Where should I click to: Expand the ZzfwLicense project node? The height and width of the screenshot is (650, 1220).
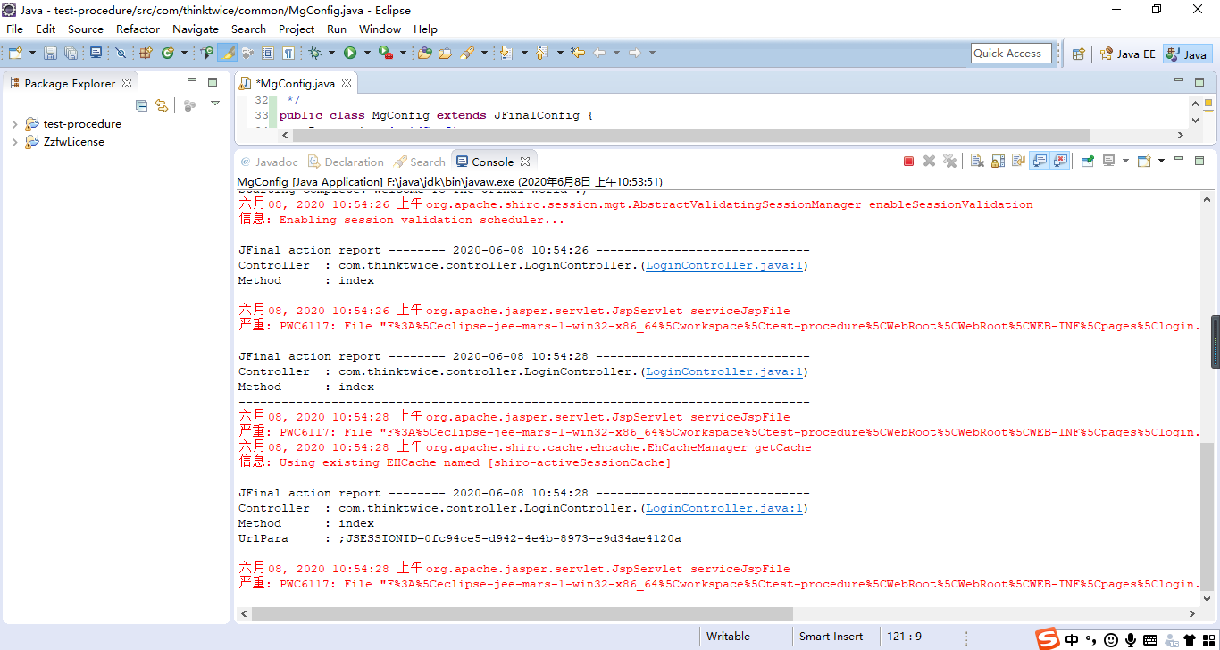(x=14, y=142)
